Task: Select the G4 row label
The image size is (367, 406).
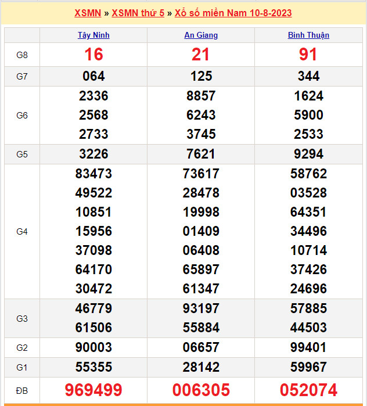Action: coord(22,231)
